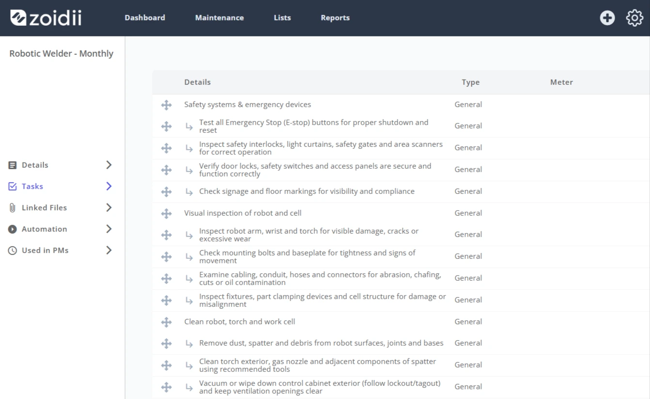Open the Maintenance menu
Screen dimensions: 650x399
tap(219, 17)
